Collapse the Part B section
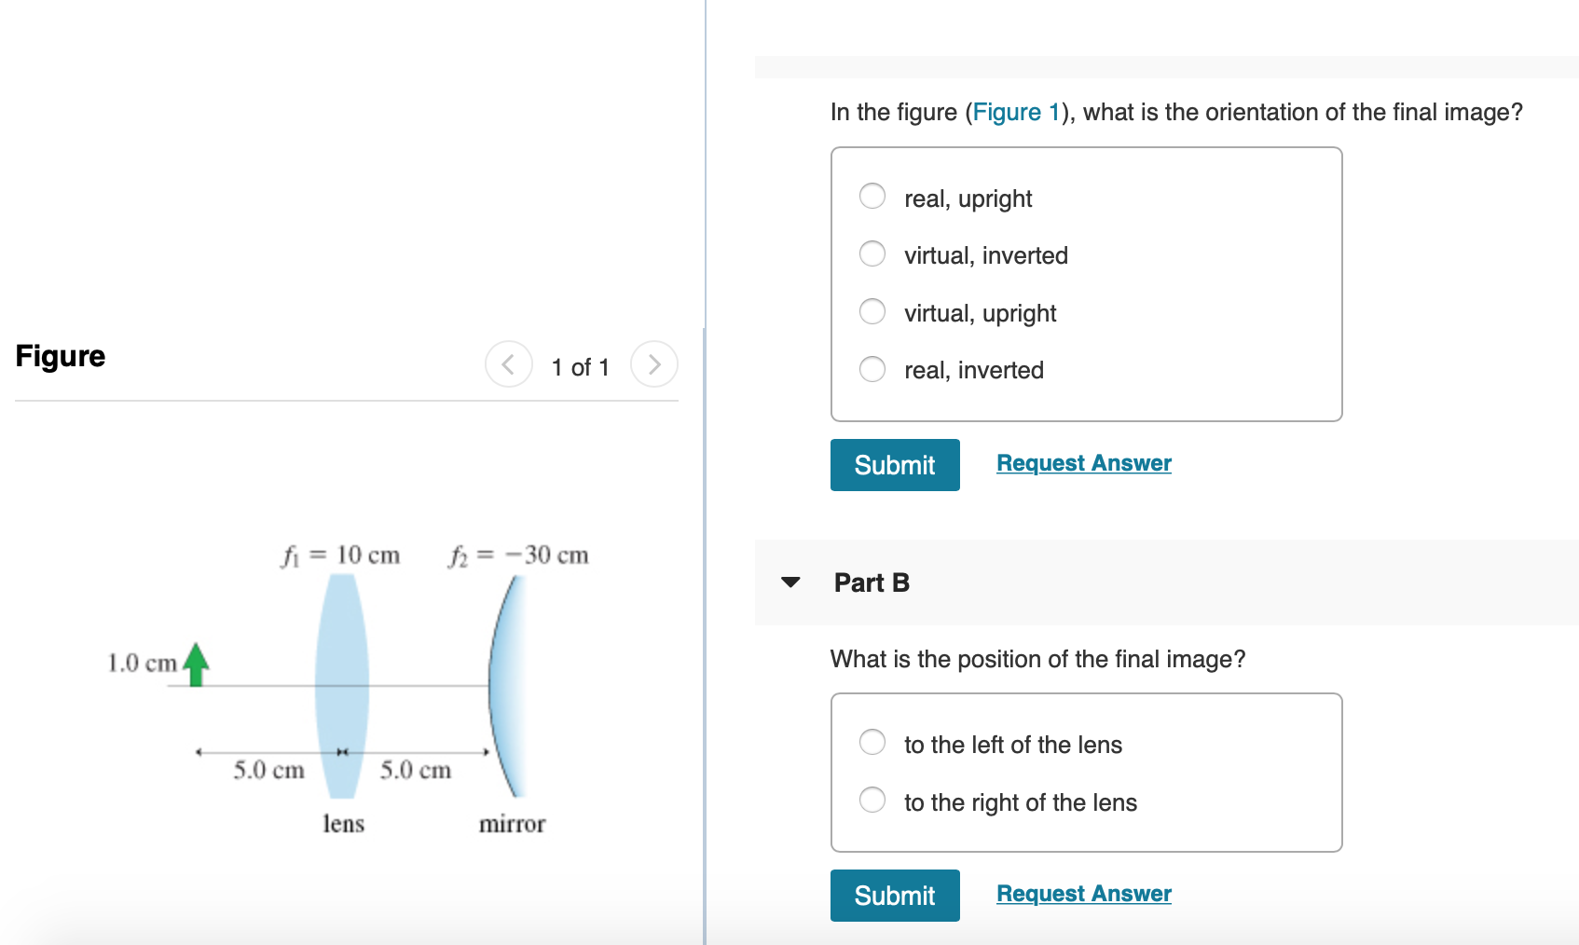This screenshot has width=1579, height=945. coord(789,582)
